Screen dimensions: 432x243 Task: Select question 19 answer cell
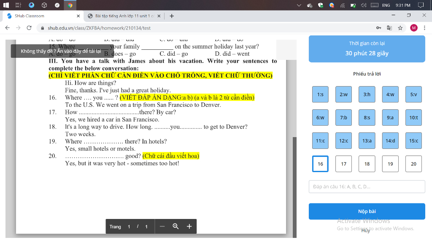click(x=390, y=164)
